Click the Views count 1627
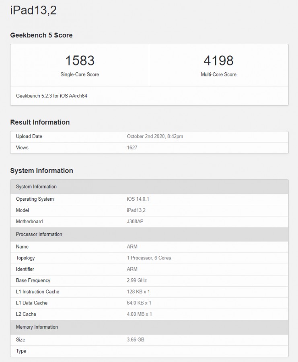This screenshot has height=362, width=298. point(132,148)
